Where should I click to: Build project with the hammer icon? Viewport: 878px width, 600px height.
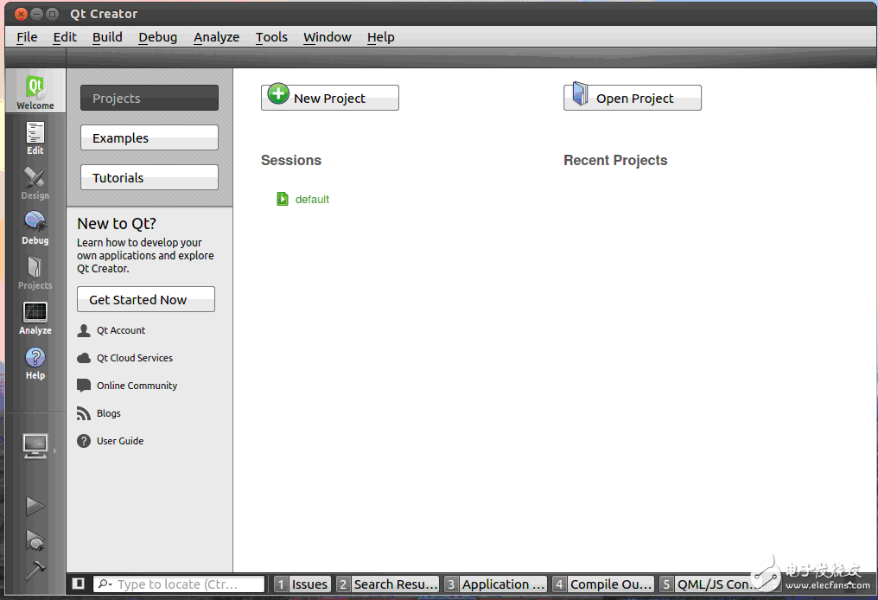tap(35, 571)
